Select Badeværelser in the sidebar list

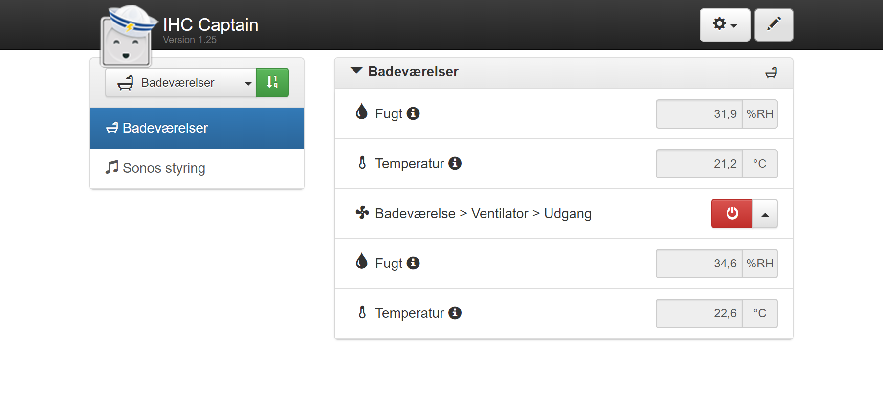click(x=197, y=128)
